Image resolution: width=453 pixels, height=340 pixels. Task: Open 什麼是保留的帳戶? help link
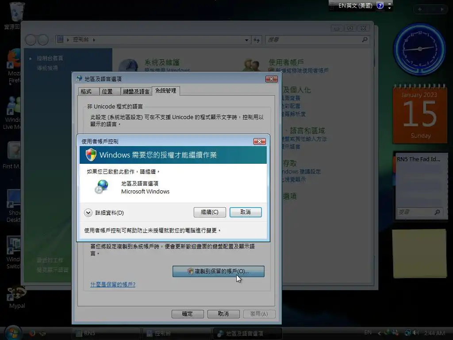pos(113,285)
